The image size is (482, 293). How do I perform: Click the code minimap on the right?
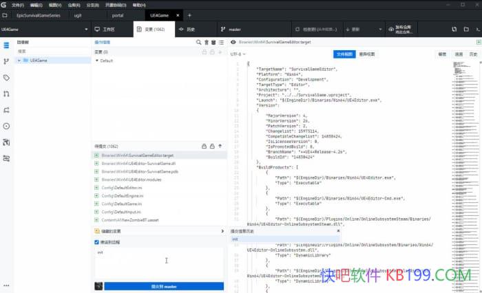[466, 138]
